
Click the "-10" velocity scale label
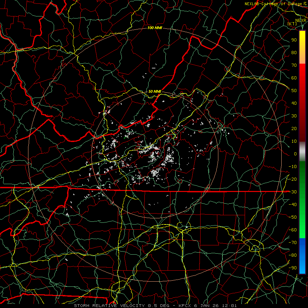(293, 167)
